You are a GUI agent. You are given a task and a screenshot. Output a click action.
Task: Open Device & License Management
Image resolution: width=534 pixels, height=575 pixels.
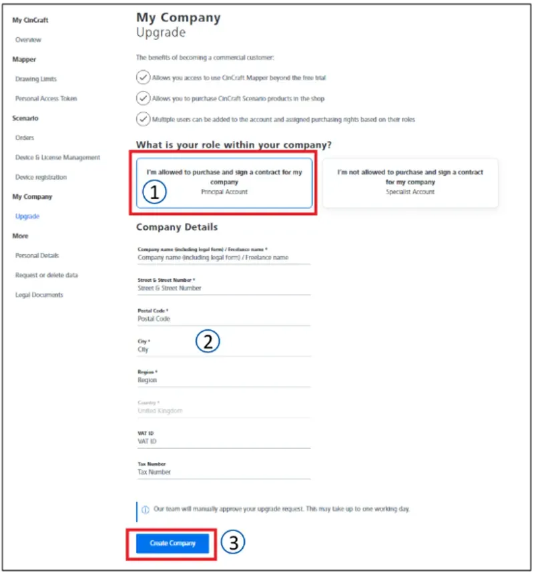(x=57, y=158)
